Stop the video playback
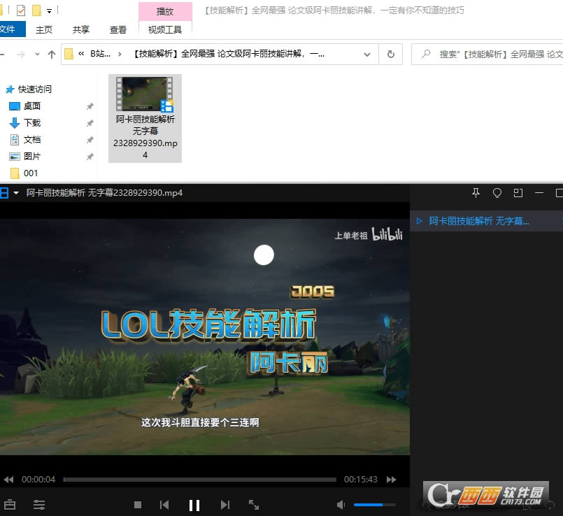563x516 pixels. point(138,505)
